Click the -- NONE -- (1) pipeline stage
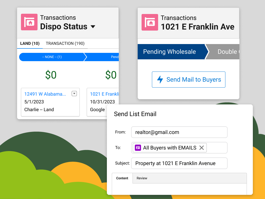This screenshot has height=199, width=265. (x=52, y=57)
